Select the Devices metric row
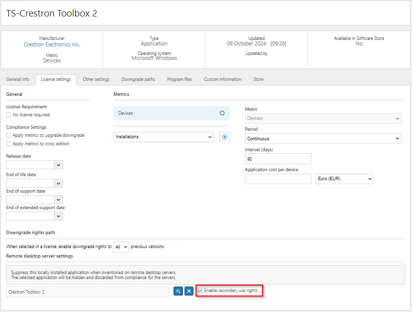The image size is (412, 312). [x=171, y=113]
